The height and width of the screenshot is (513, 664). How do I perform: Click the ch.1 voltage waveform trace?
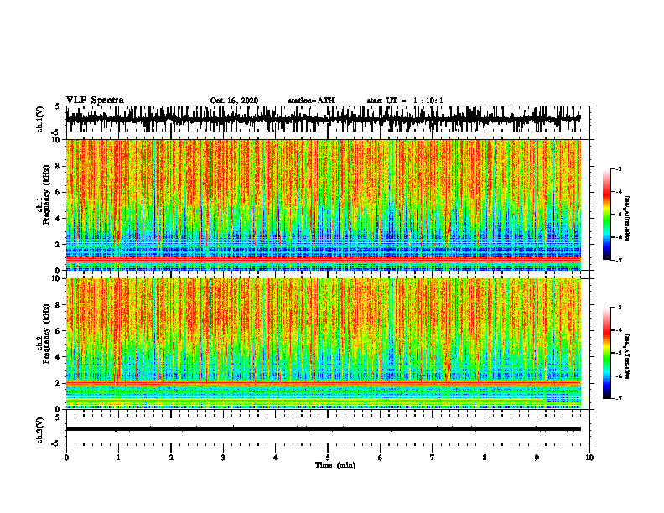coord(323,118)
